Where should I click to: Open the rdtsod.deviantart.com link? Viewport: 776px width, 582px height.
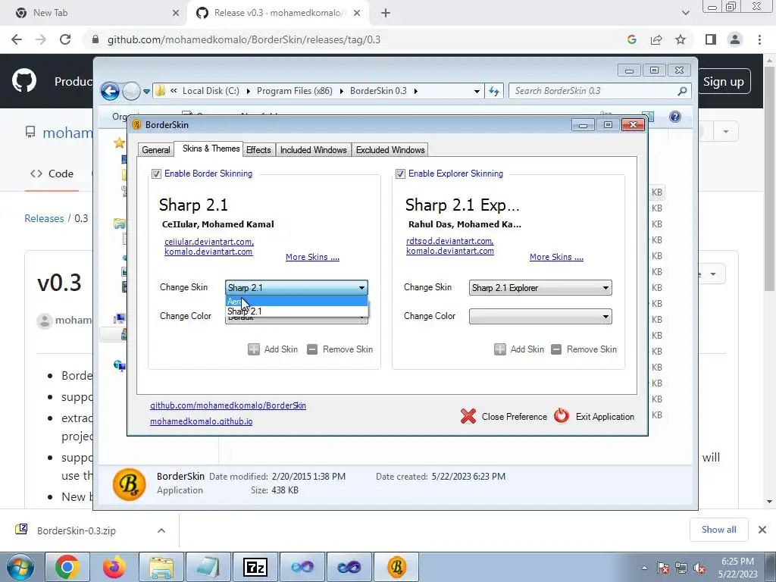coord(450,241)
